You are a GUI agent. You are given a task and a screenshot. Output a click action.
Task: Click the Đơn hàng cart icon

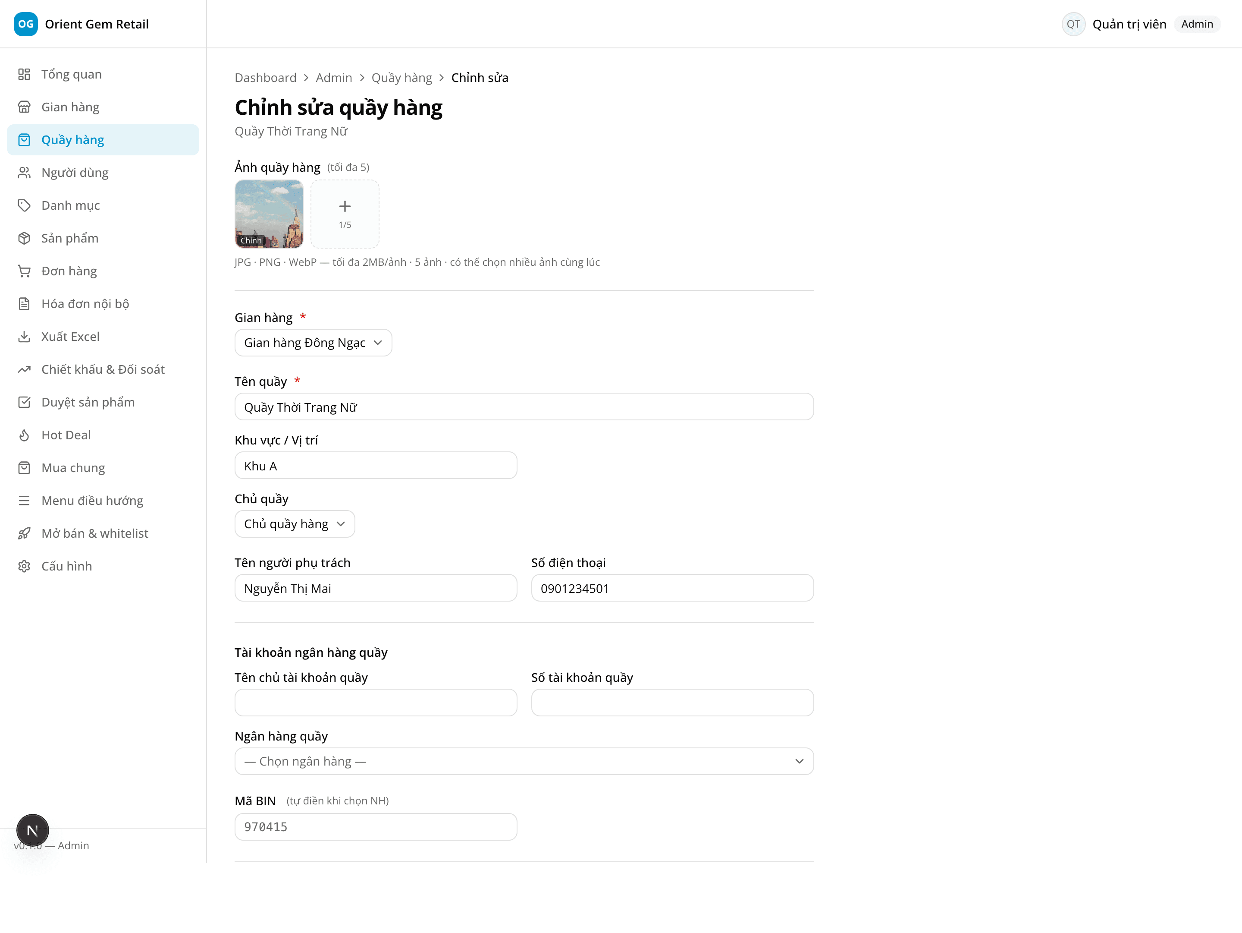click(x=24, y=271)
